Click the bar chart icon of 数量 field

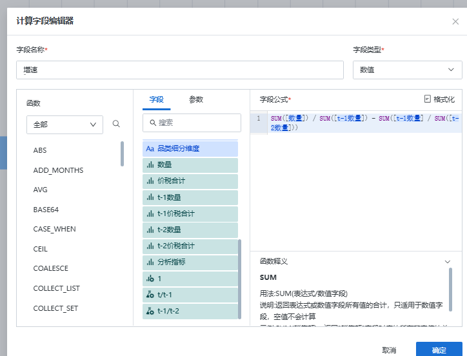click(x=150, y=164)
